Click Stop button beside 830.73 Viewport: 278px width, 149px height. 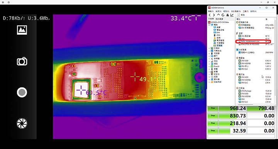213,116
